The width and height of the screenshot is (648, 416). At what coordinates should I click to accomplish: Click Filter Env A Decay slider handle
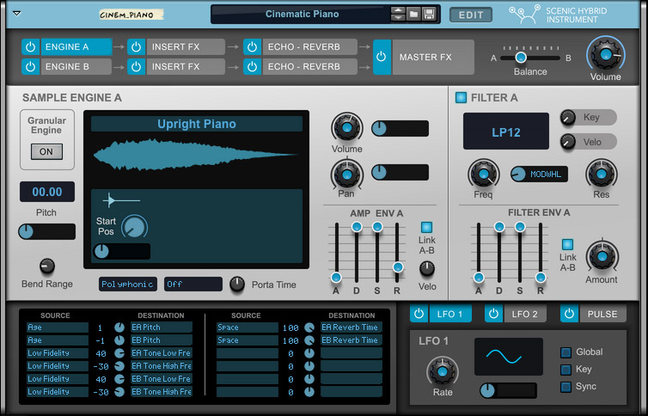tap(499, 226)
